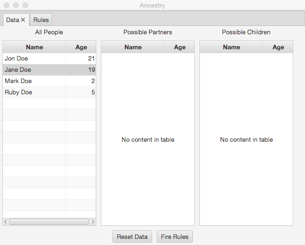Close the Data tab with its X
Screen dimensions: 305x245
[23, 20]
